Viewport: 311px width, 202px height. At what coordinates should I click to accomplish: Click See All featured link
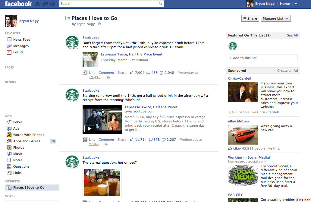(292, 35)
